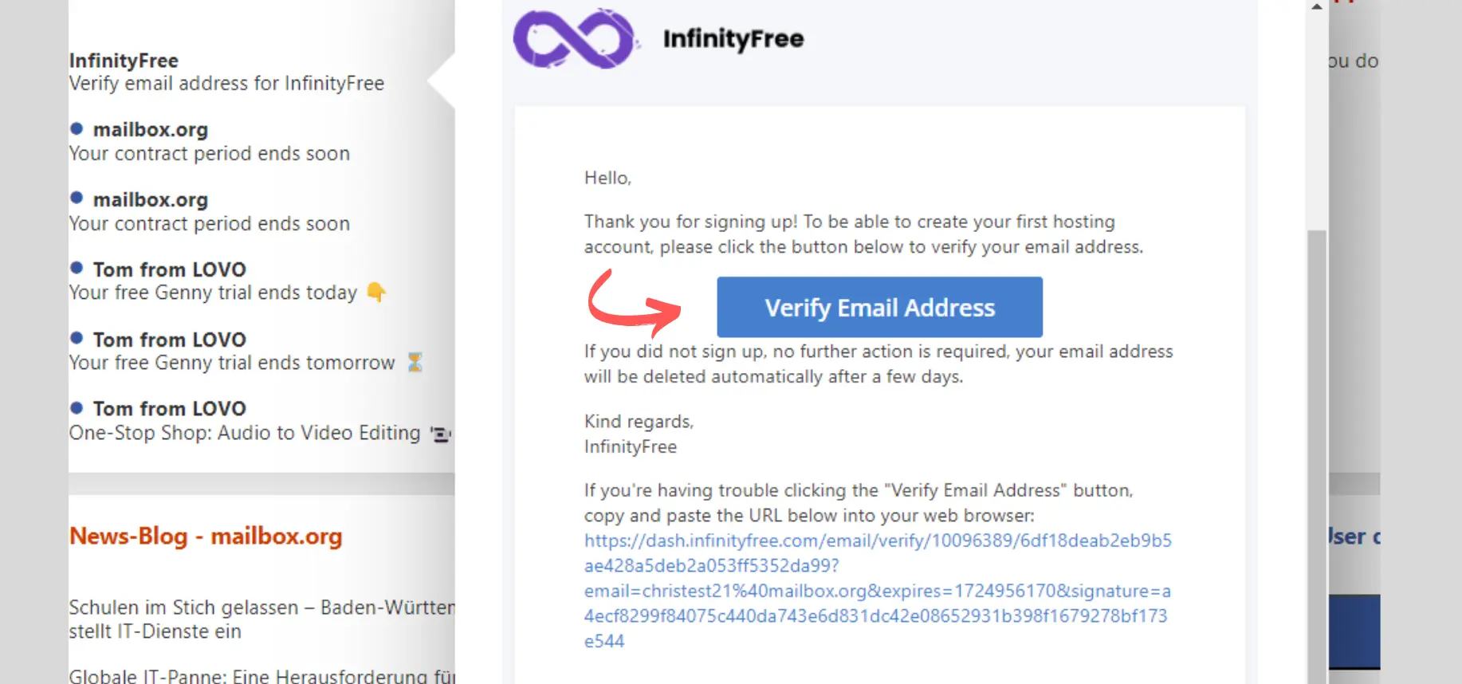Open the dash.infinityfree.com verification URL link
Image resolution: width=1462 pixels, height=684 pixels.
click(x=878, y=591)
